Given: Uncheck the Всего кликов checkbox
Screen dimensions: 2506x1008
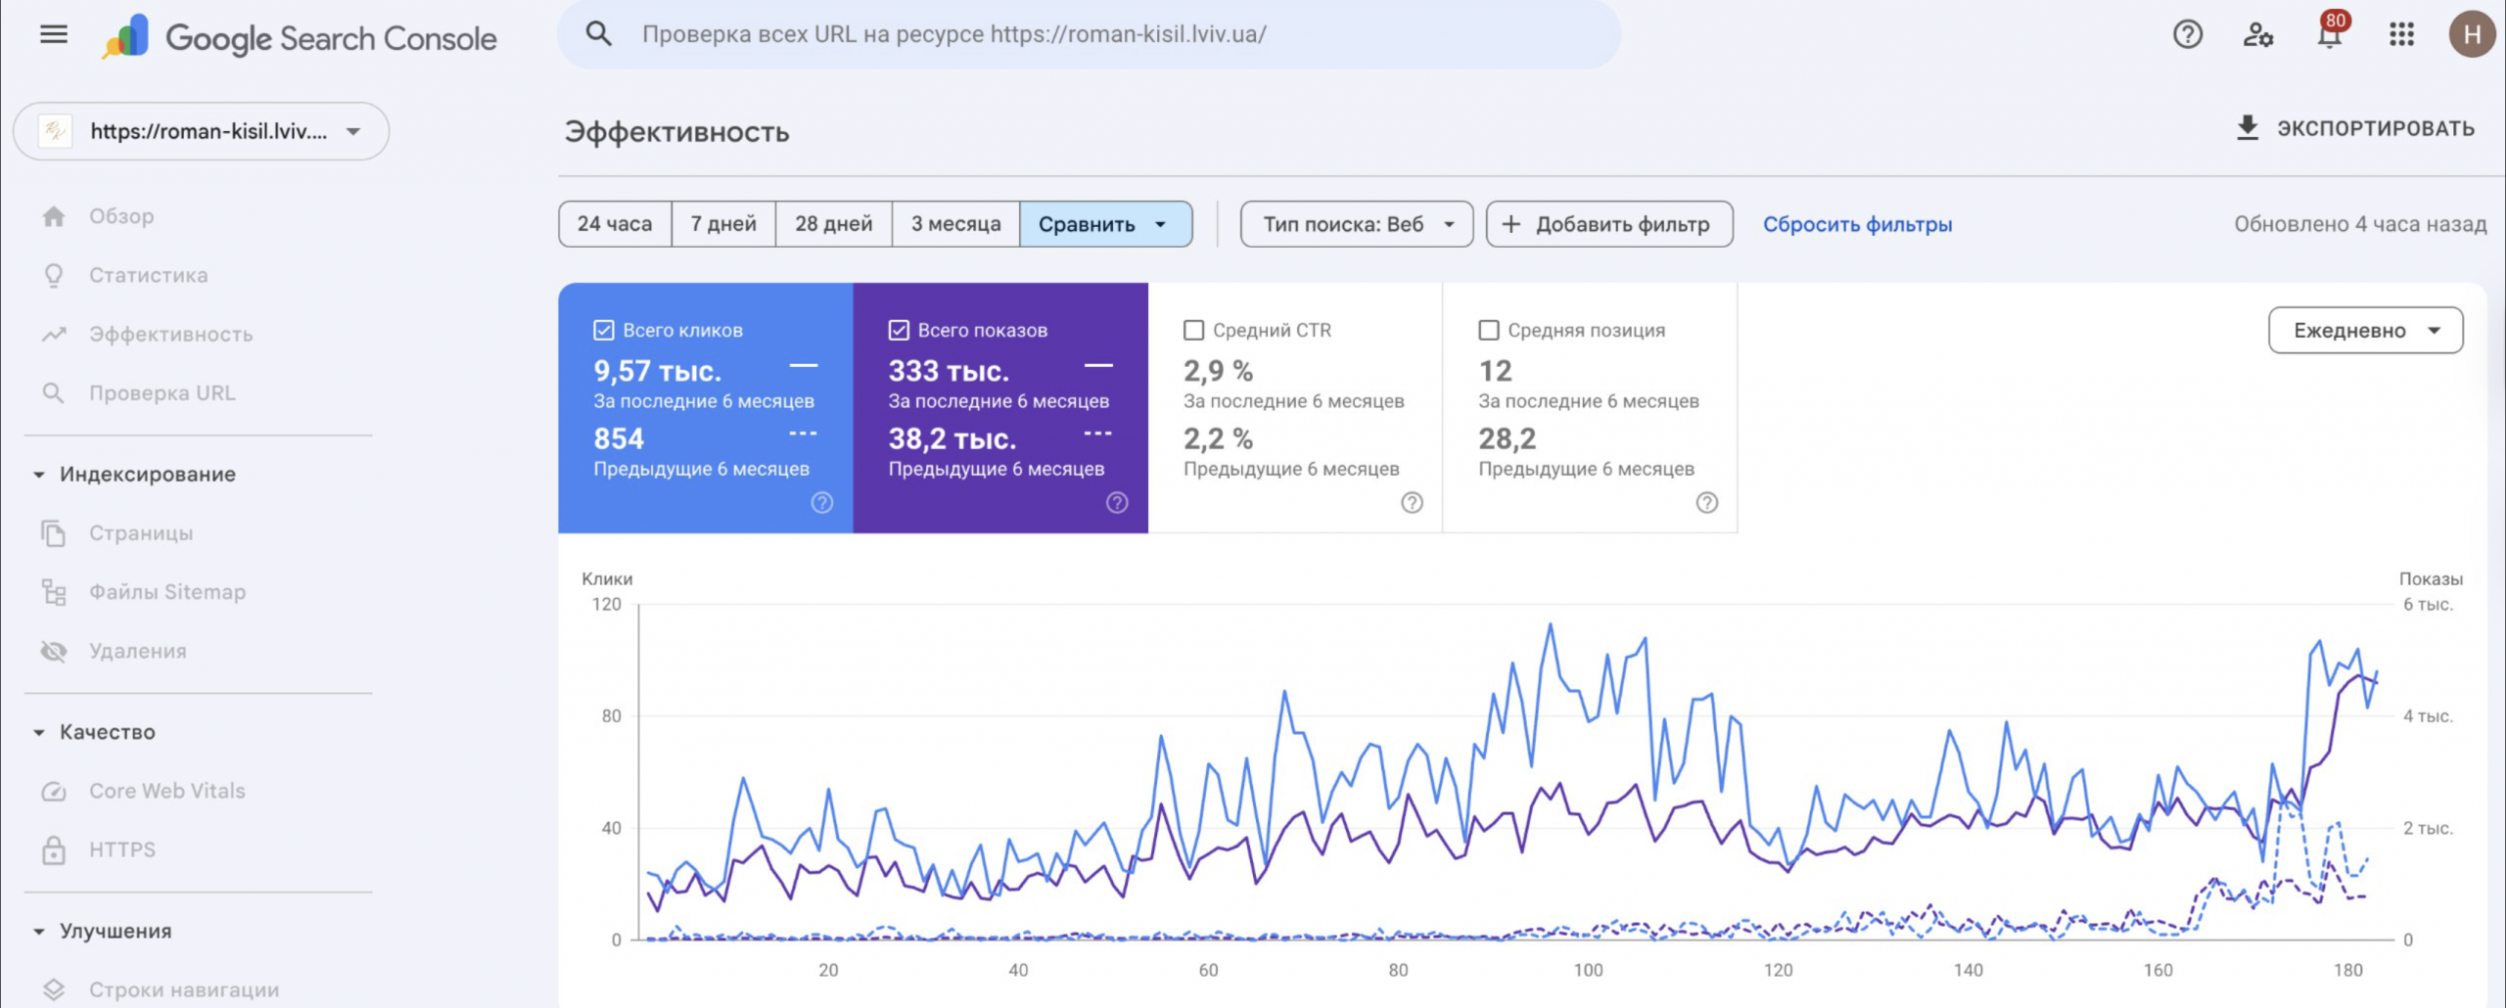Looking at the screenshot, I should [x=604, y=331].
